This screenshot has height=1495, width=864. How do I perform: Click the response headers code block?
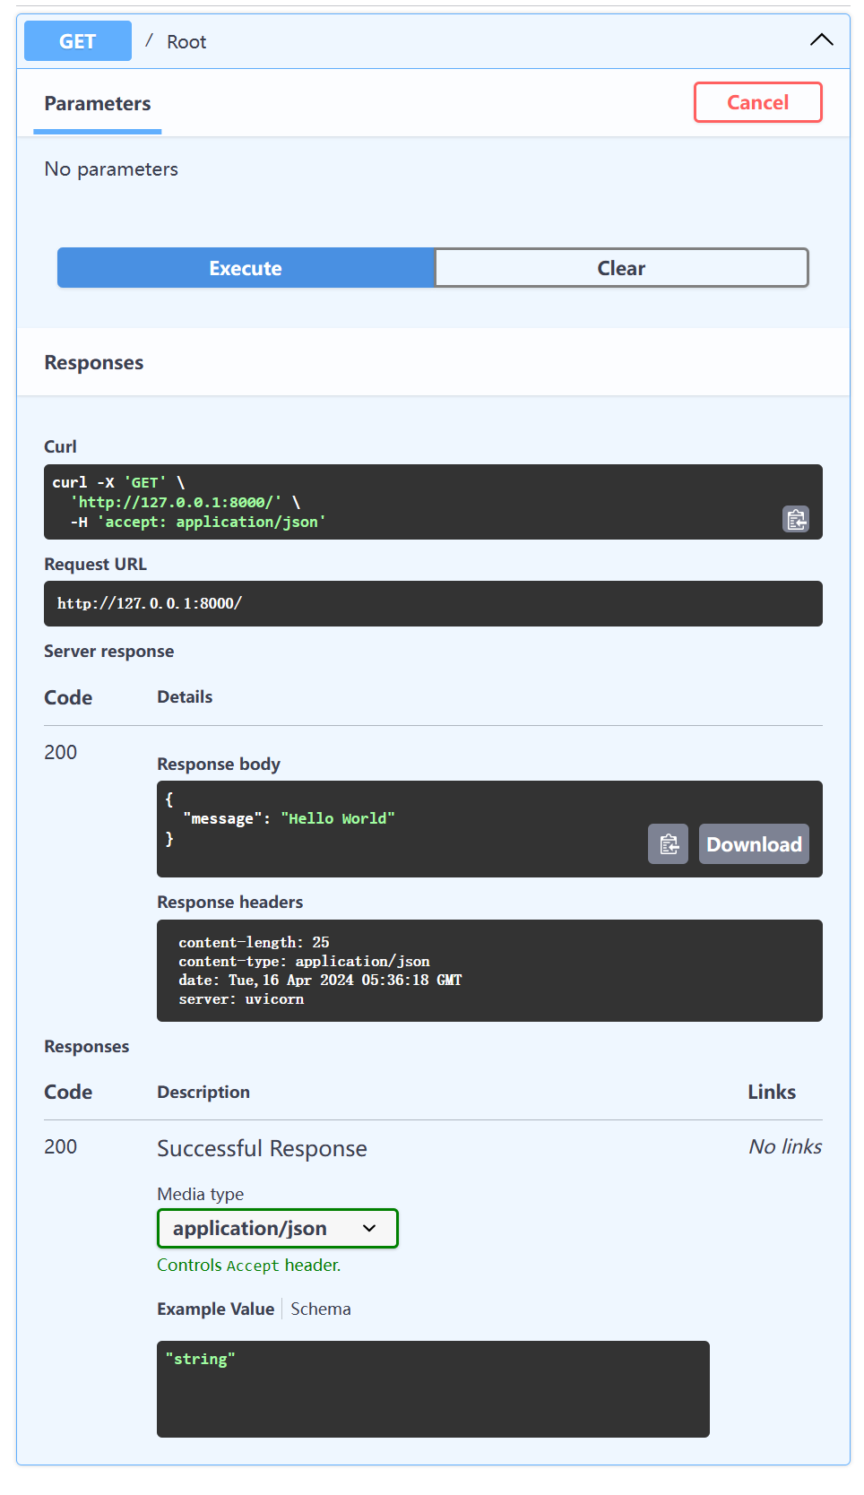pos(489,971)
